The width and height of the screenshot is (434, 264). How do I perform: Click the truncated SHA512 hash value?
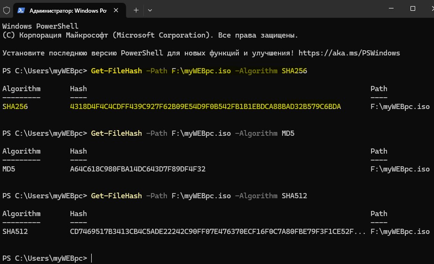pos(218,232)
